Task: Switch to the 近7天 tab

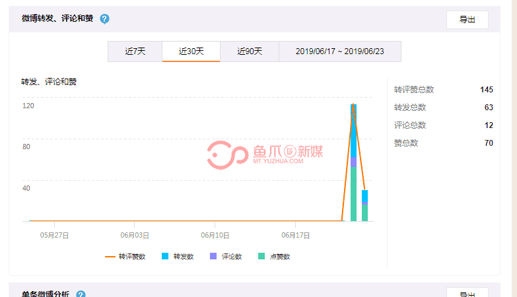Action: click(135, 51)
